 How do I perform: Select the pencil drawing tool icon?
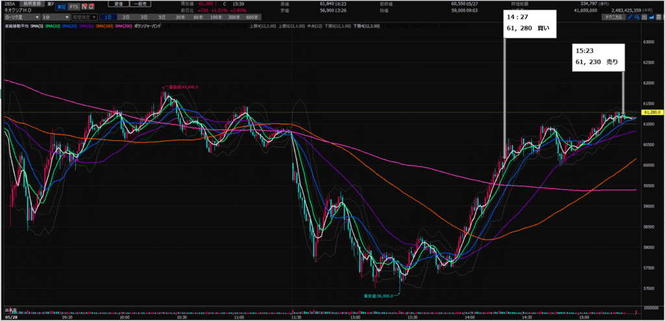tap(630, 17)
